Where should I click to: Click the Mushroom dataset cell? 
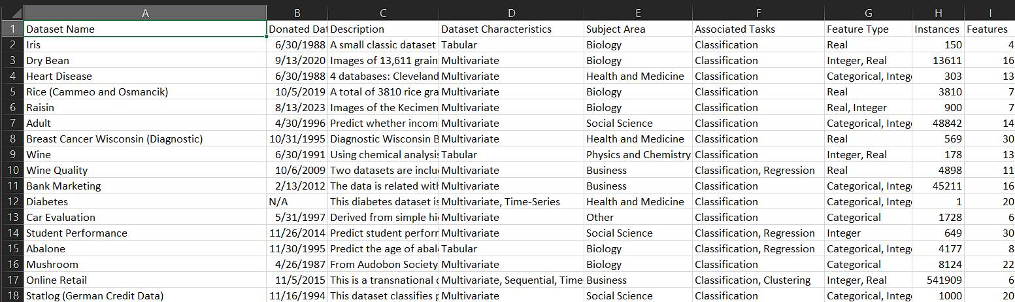click(145, 264)
